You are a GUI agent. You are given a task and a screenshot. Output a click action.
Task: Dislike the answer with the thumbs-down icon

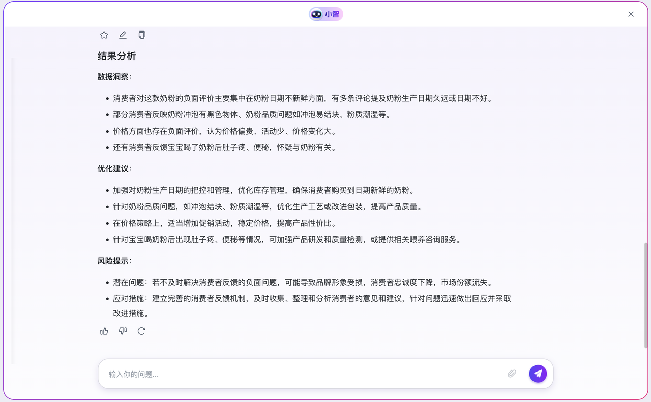pyautogui.click(x=123, y=331)
